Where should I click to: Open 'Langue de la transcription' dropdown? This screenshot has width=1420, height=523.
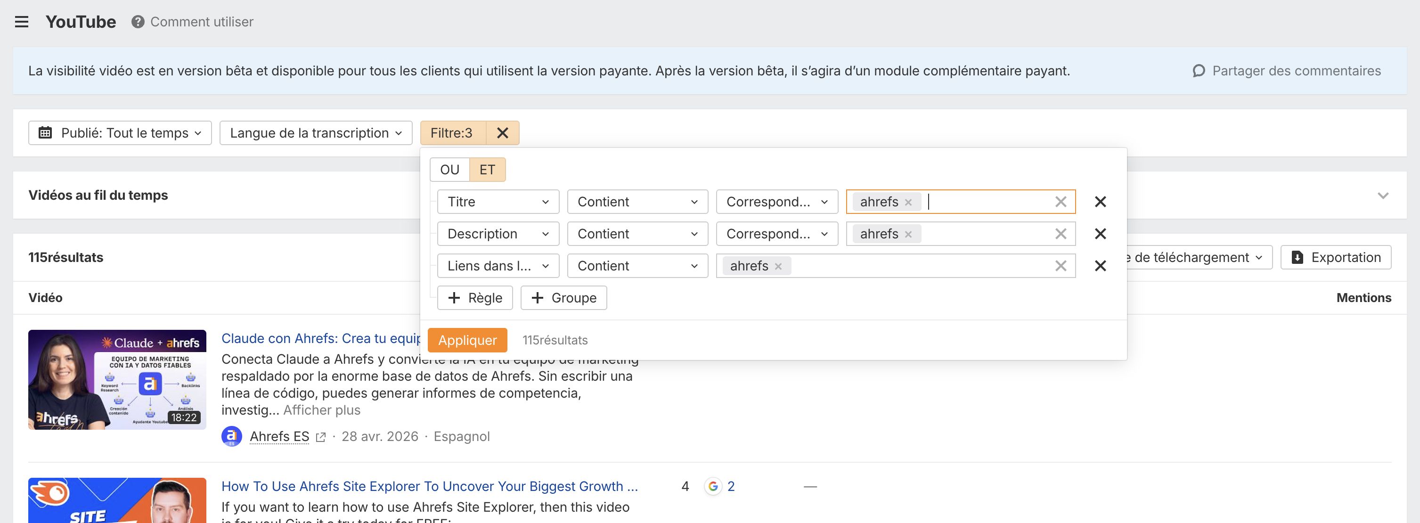pyautogui.click(x=316, y=133)
